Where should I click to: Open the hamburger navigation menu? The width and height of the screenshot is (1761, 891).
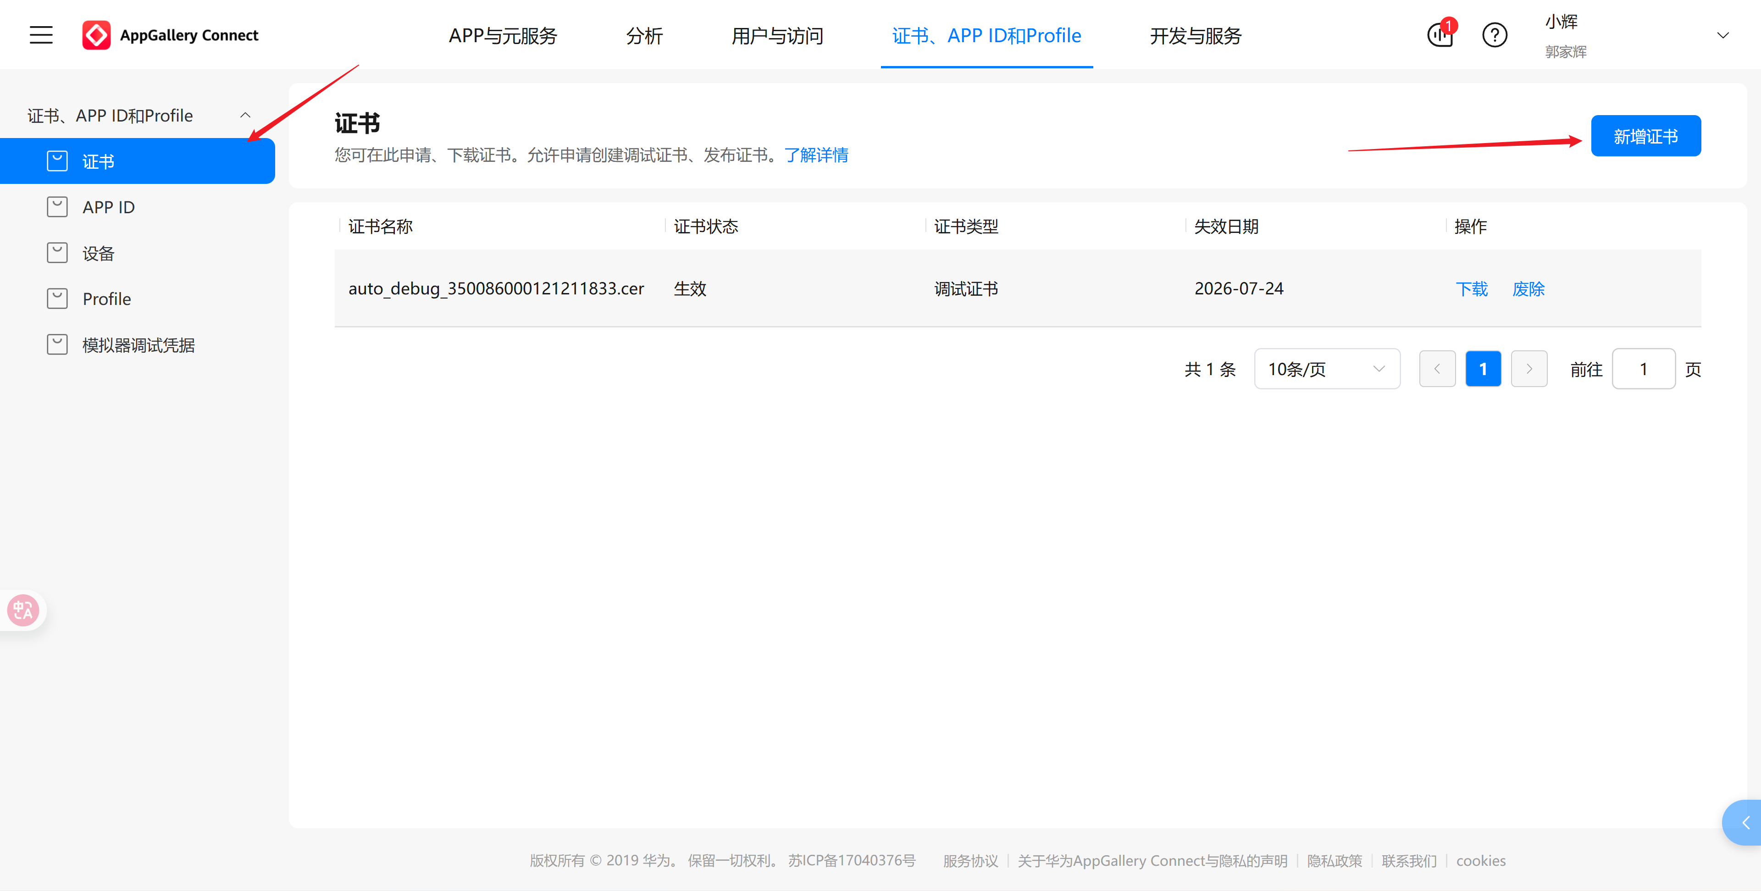click(40, 35)
